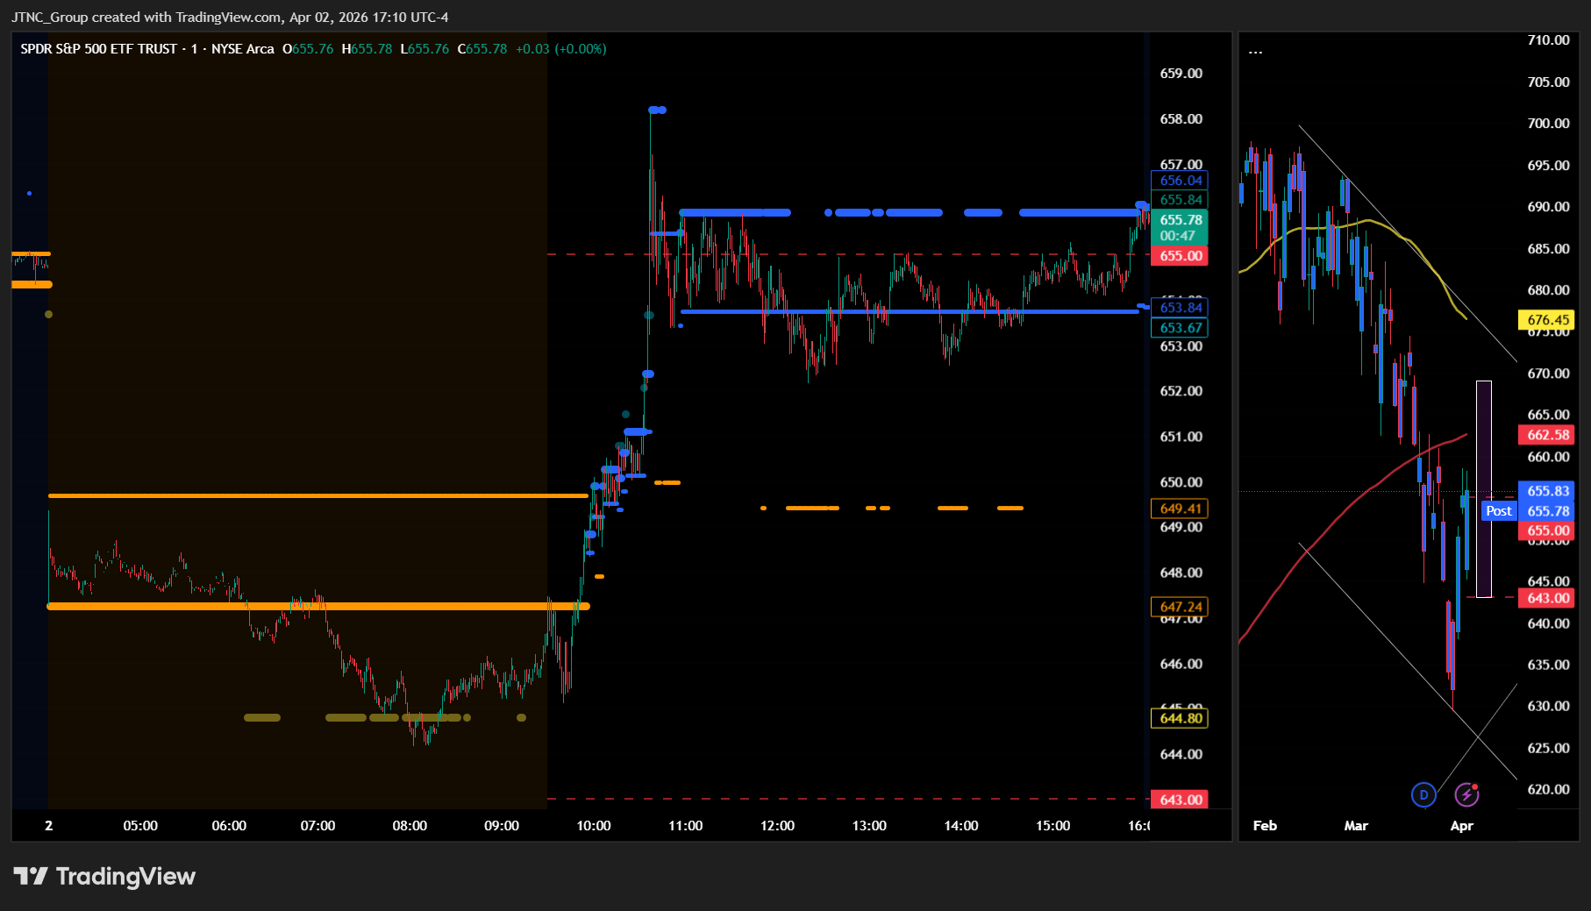Click the red 655.00 label on intraday chart
This screenshot has width=1591, height=911.
[1181, 256]
